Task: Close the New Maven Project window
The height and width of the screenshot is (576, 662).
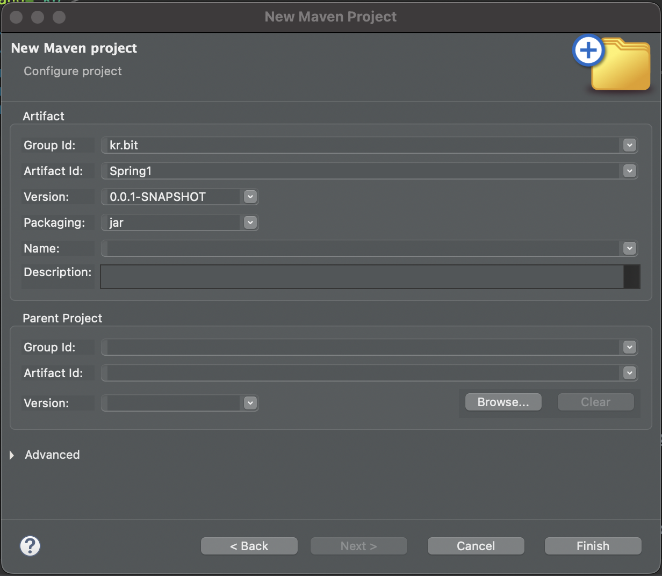Action: (x=16, y=17)
